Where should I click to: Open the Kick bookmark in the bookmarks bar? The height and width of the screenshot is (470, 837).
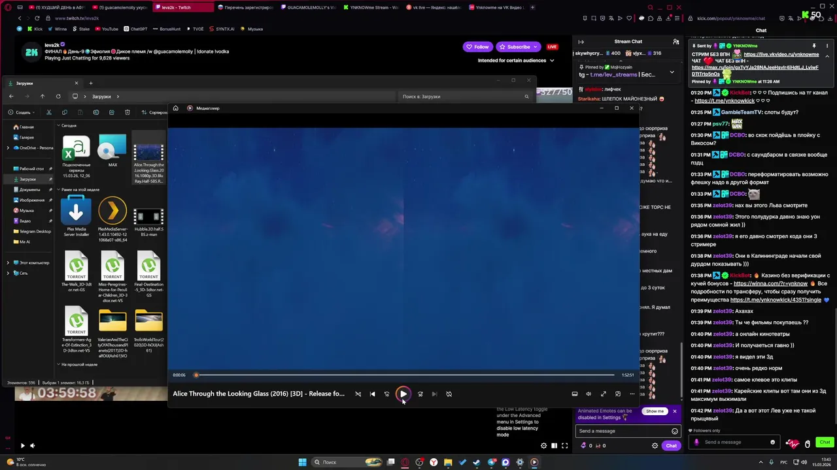[x=35, y=29]
